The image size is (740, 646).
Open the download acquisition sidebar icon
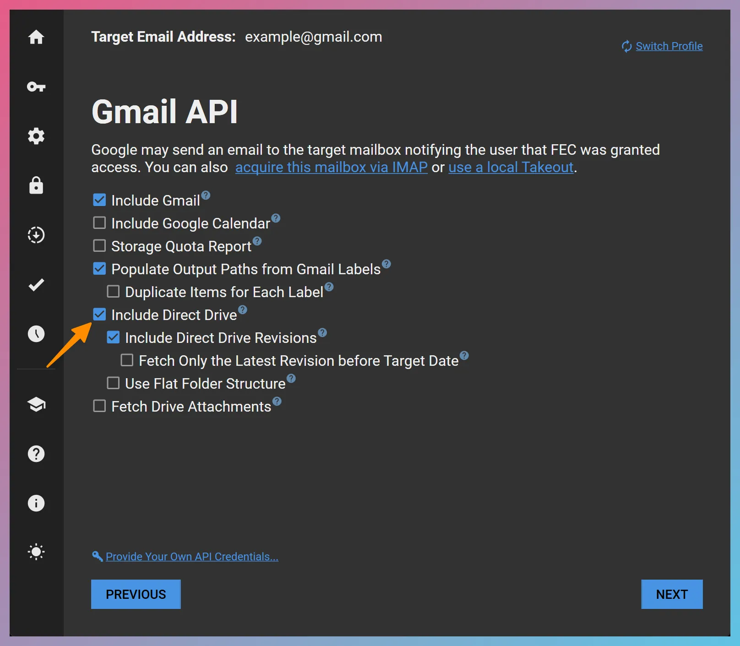click(36, 235)
